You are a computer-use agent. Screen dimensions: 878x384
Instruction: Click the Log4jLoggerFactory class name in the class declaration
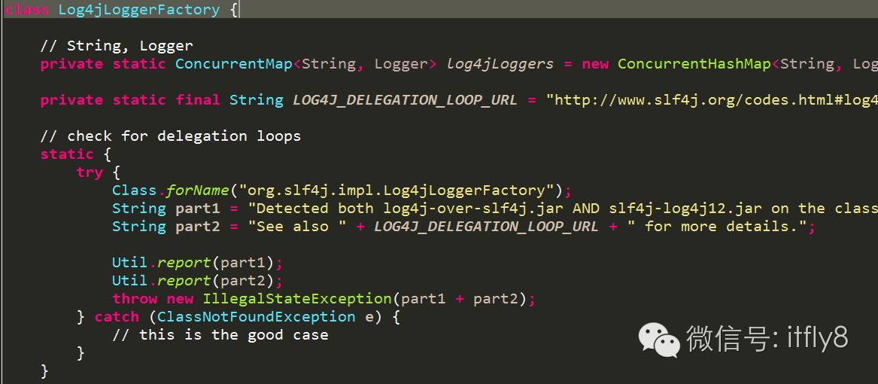[x=139, y=10]
